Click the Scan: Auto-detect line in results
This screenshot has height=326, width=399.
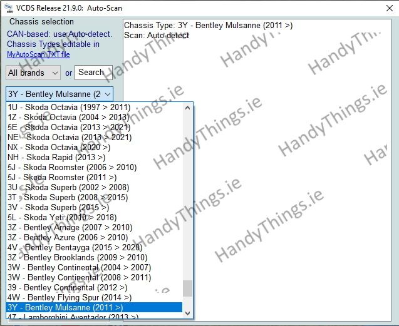click(157, 35)
